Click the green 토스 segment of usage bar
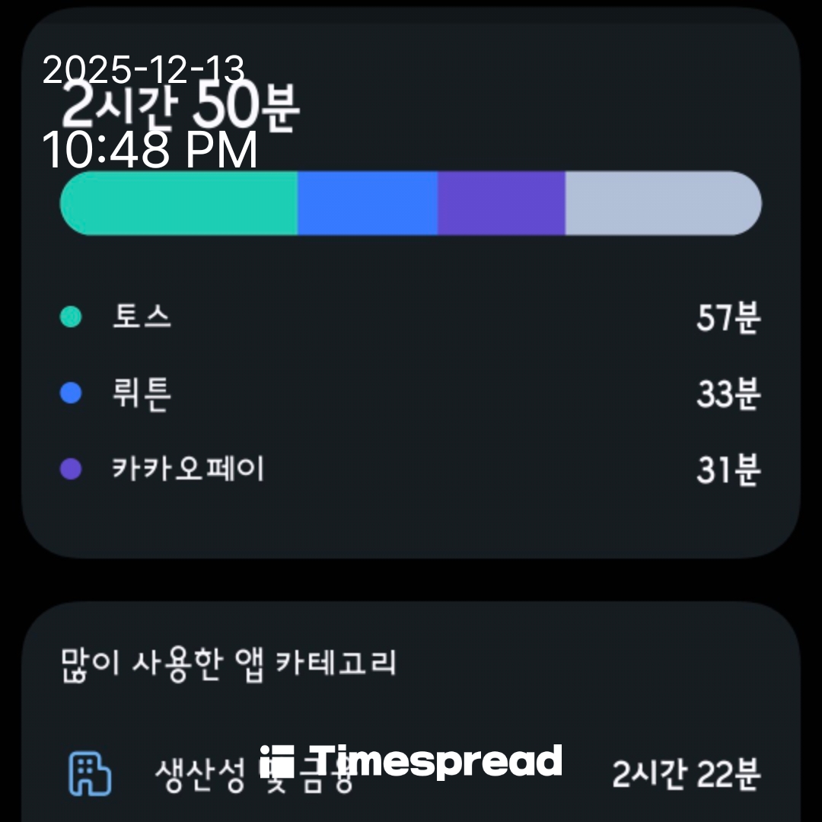The width and height of the screenshot is (822, 822). [179, 203]
